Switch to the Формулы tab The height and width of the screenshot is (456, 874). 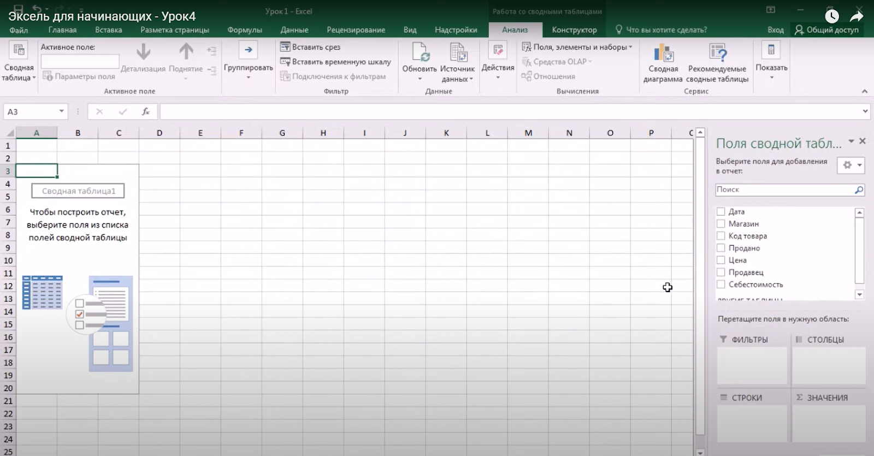point(245,30)
